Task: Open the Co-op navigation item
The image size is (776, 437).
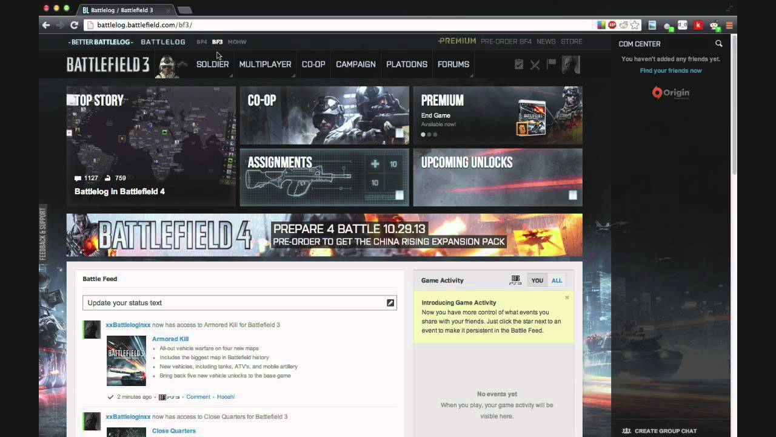Action: click(313, 64)
